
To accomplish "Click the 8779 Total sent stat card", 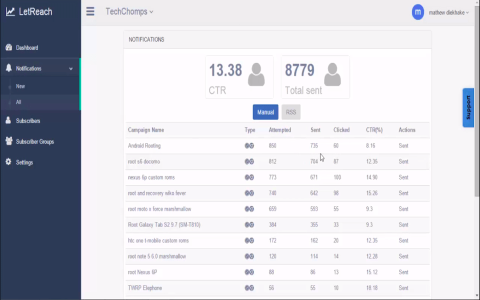I will [x=315, y=77].
